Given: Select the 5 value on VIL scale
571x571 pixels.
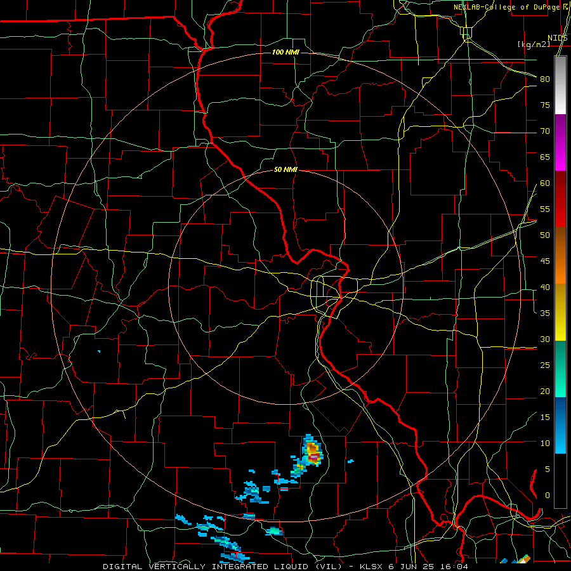Looking at the screenshot, I should coord(548,469).
